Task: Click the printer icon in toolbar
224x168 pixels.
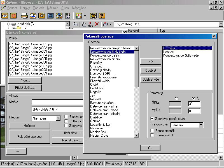Action: 24,16
